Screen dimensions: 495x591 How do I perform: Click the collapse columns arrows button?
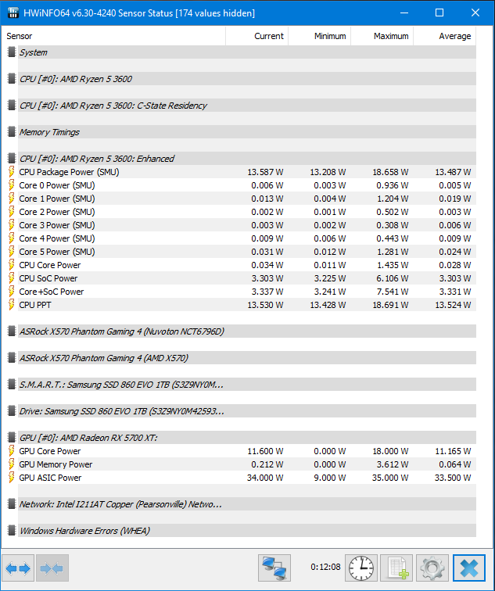click(x=52, y=568)
